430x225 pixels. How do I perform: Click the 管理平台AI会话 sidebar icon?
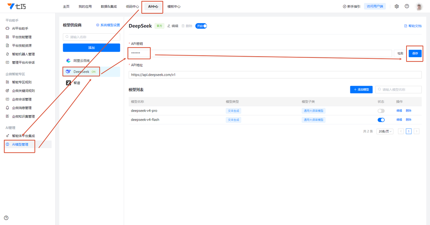[x=7, y=63]
